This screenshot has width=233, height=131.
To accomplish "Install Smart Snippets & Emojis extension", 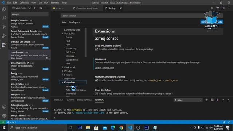I will [x=46, y=37].
